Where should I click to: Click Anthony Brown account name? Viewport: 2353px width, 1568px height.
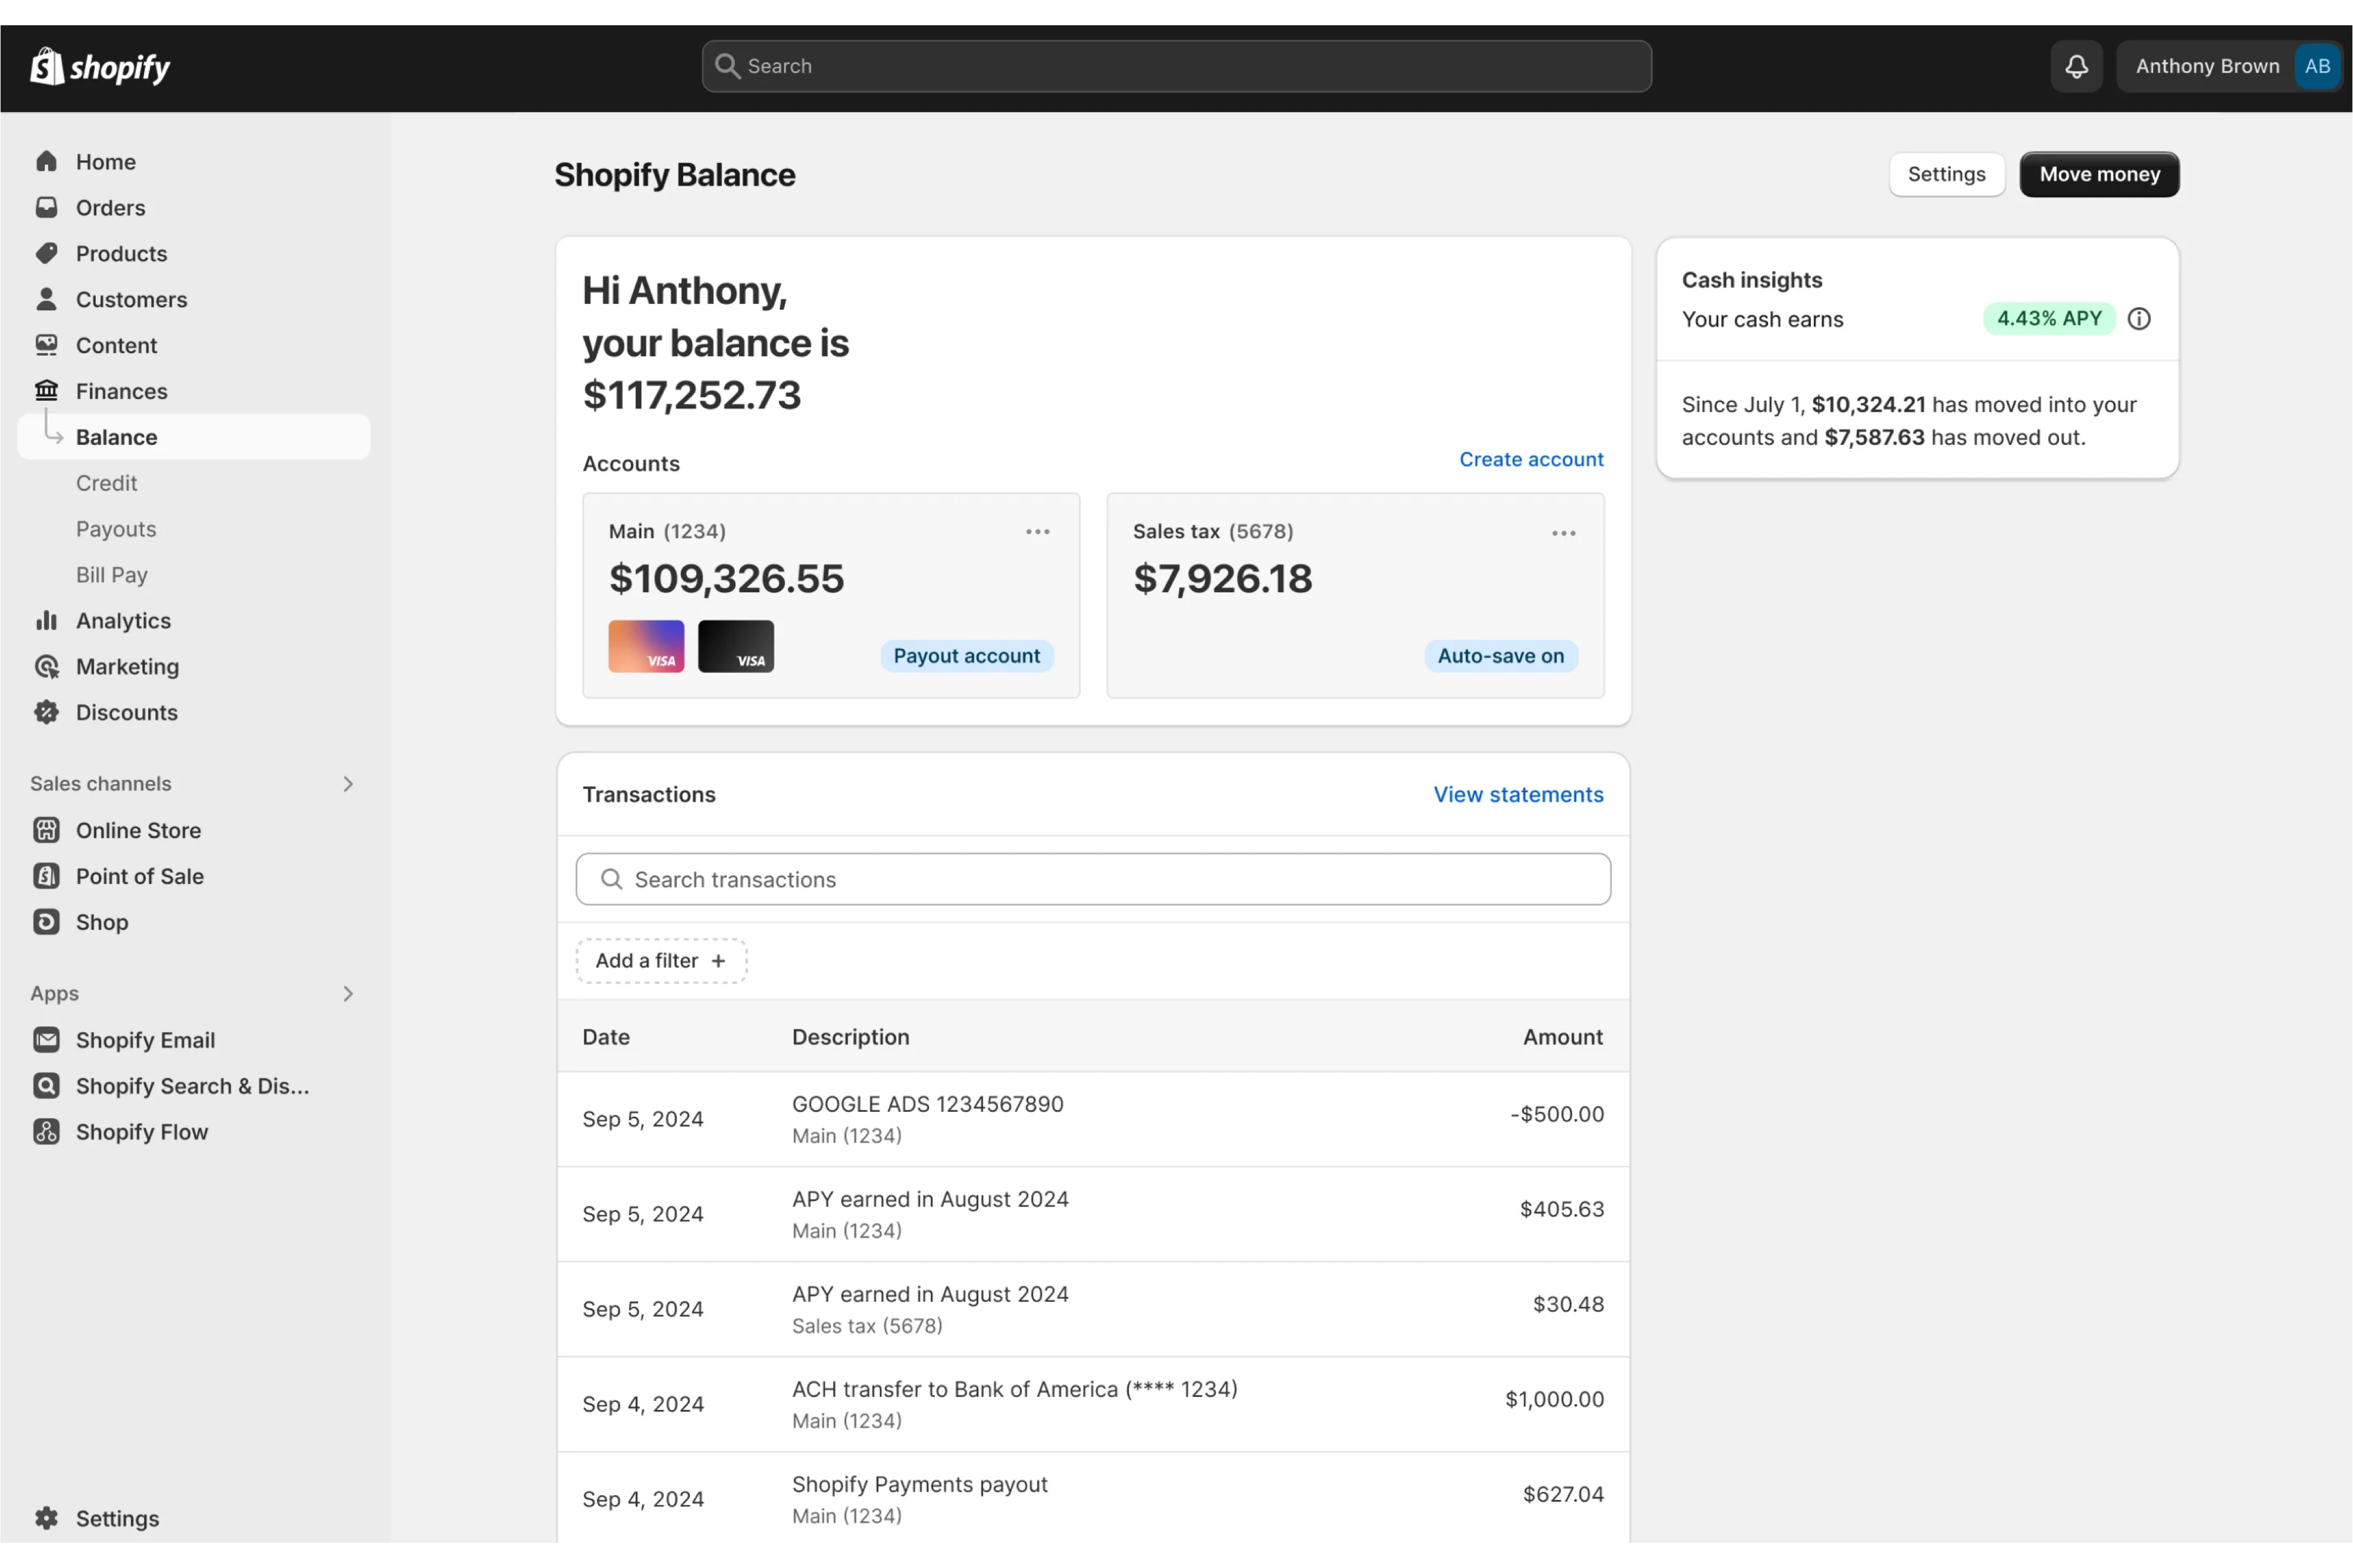2207,67
